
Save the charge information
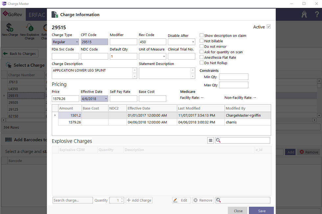pos(262,211)
